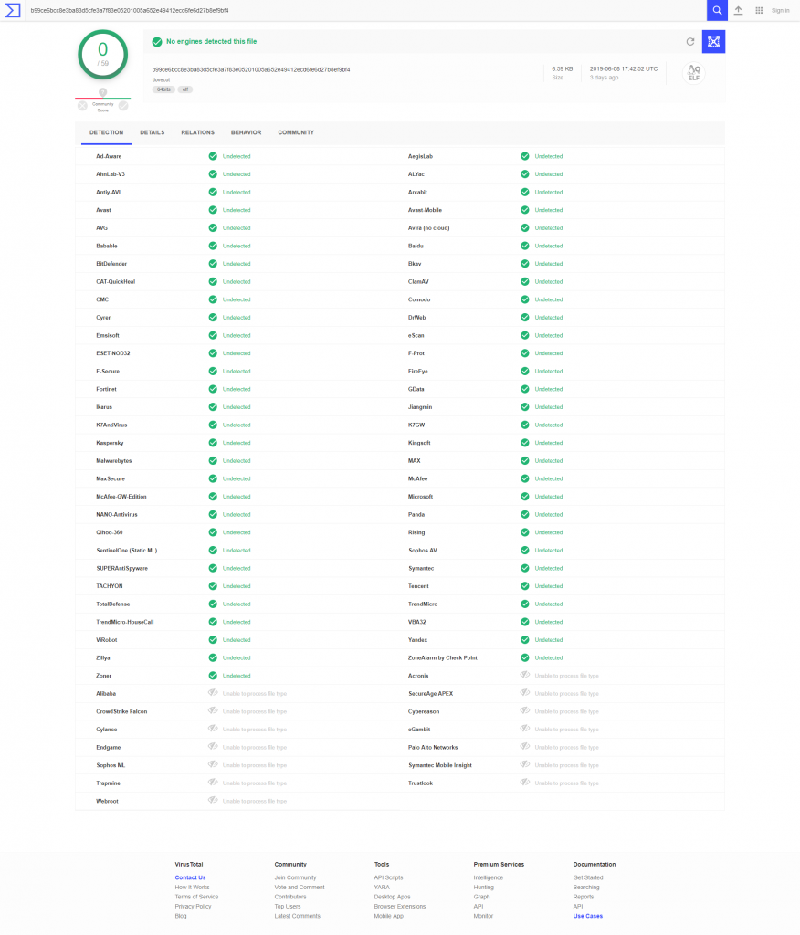
Task: Go to the COMMUNITY tab
Action: point(296,133)
